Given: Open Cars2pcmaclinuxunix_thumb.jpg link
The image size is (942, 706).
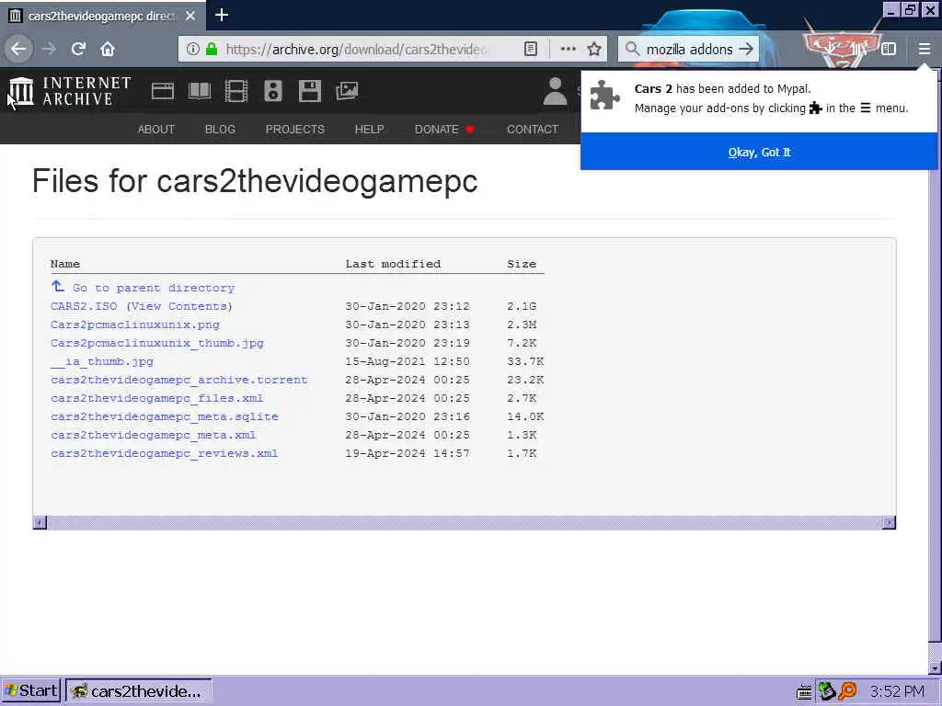Looking at the screenshot, I should pos(156,343).
